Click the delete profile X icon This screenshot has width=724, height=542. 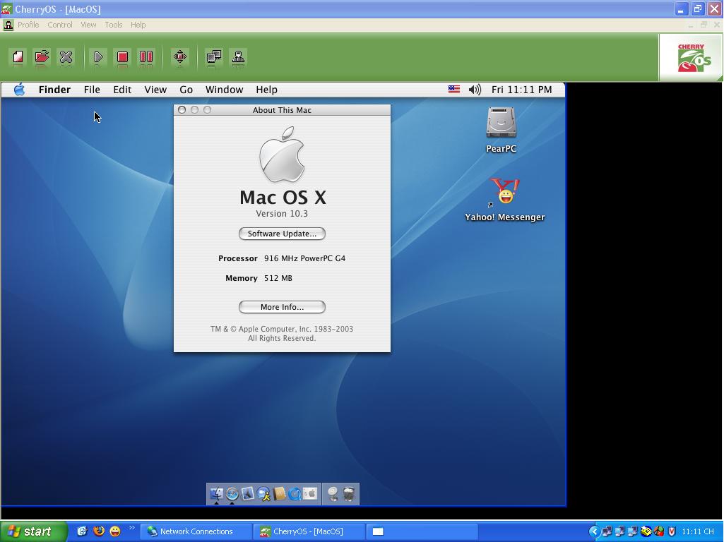[x=66, y=57]
